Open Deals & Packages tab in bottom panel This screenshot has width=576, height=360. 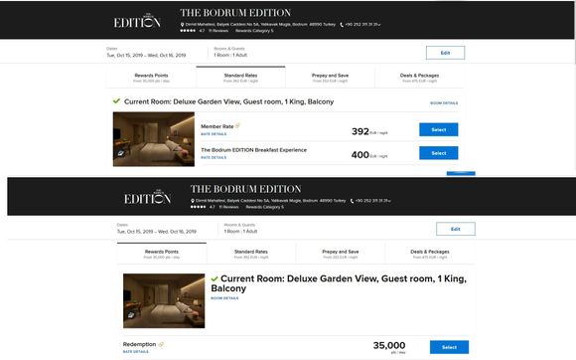(x=429, y=255)
